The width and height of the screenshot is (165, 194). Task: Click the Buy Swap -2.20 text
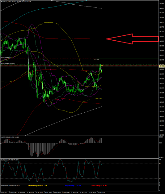pos(73,186)
